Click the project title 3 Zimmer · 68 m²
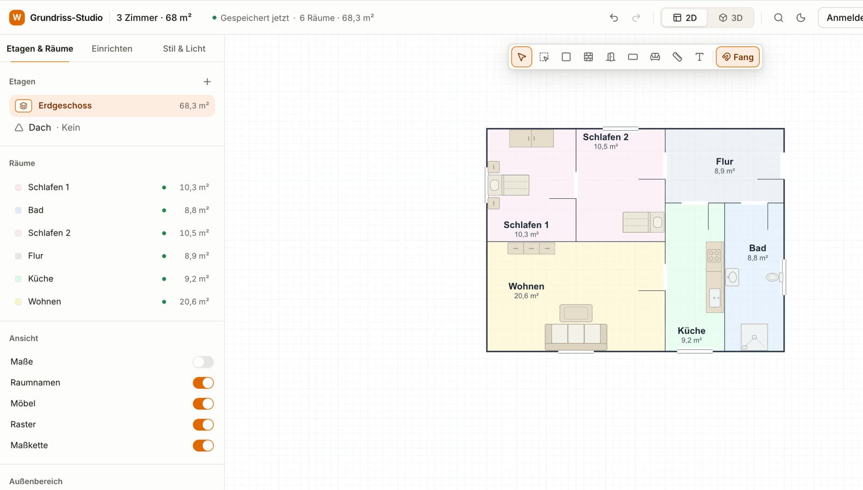Image resolution: width=863 pixels, height=490 pixels. click(x=154, y=18)
